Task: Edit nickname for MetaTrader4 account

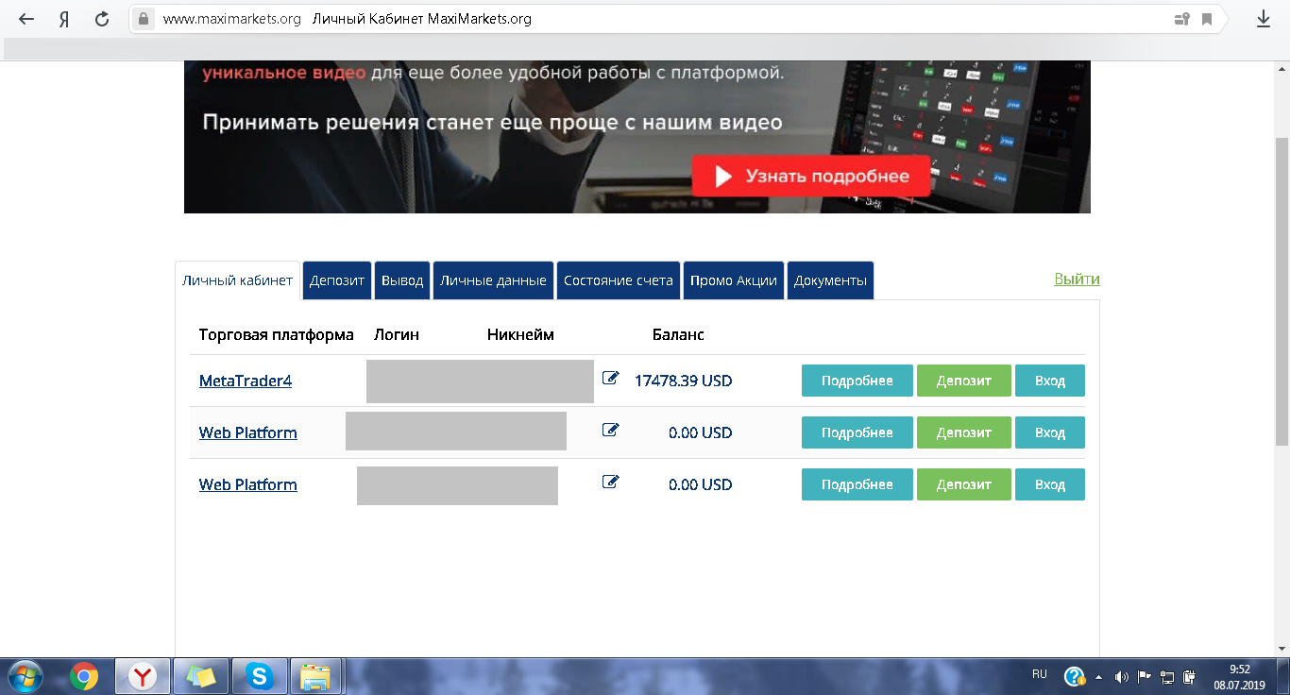Action: pyautogui.click(x=610, y=379)
